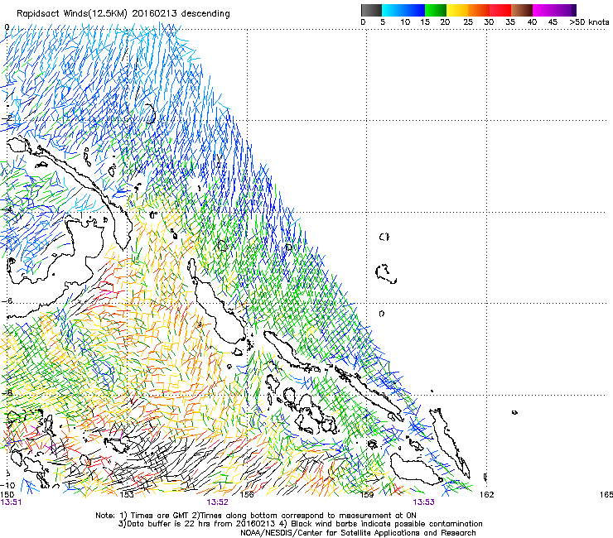The image size is (613, 538).
Task: Click the '30' label under the color bar
Action: 489,22
